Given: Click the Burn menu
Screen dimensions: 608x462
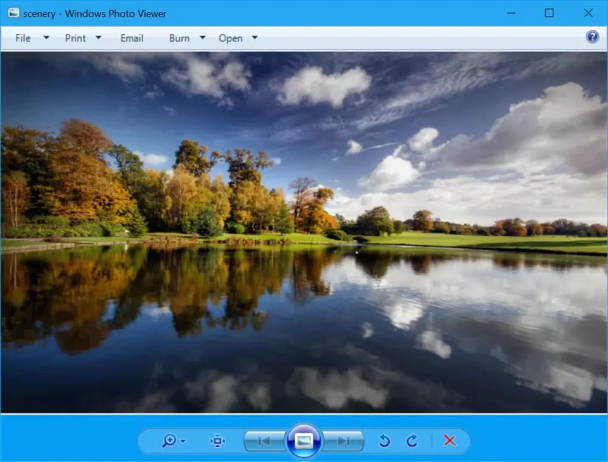Looking at the screenshot, I should pyautogui.click(x=181, y=38).
